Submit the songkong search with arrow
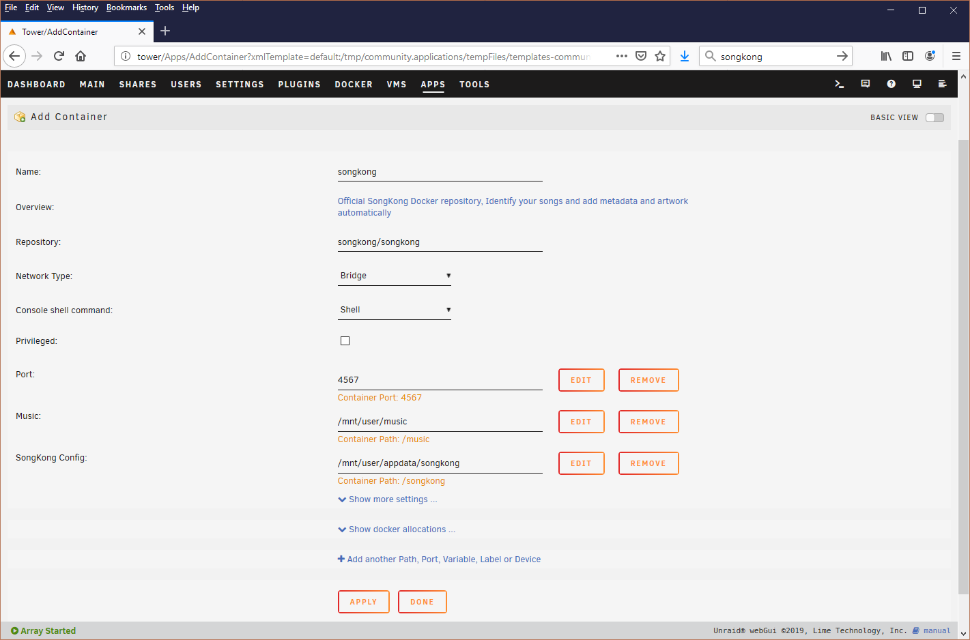The image size is (970, 640). tap(842, 56)
